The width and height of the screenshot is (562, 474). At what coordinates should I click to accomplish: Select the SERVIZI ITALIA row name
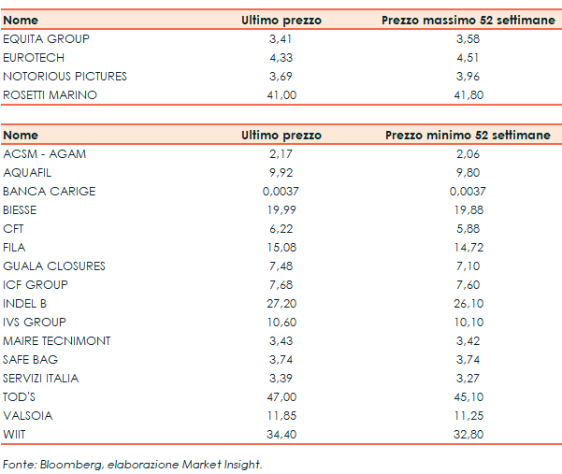(41, 378)
